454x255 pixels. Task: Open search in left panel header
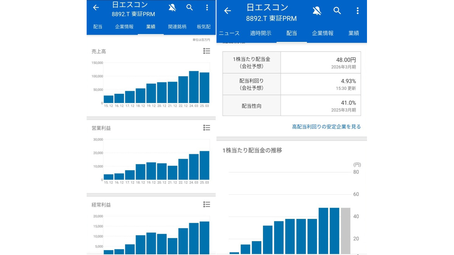(190, 8)
